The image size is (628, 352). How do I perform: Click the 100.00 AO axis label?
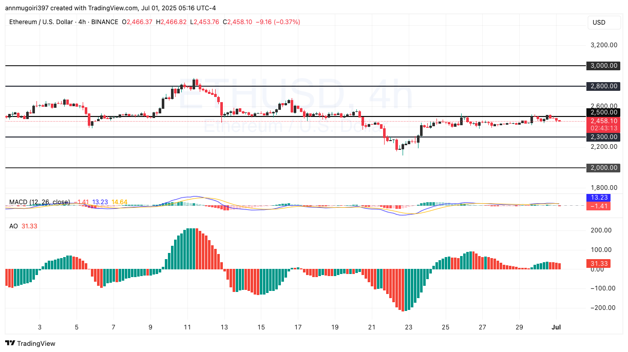(x=600, y=250)
